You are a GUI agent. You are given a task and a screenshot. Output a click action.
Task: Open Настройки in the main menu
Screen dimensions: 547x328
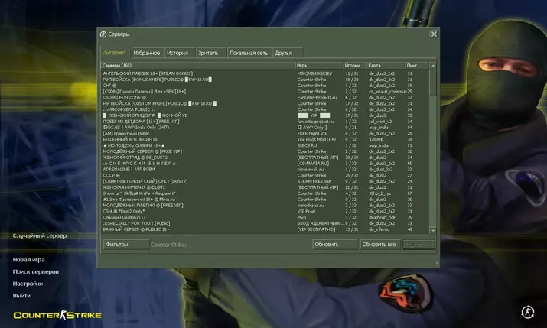point(28,284)
